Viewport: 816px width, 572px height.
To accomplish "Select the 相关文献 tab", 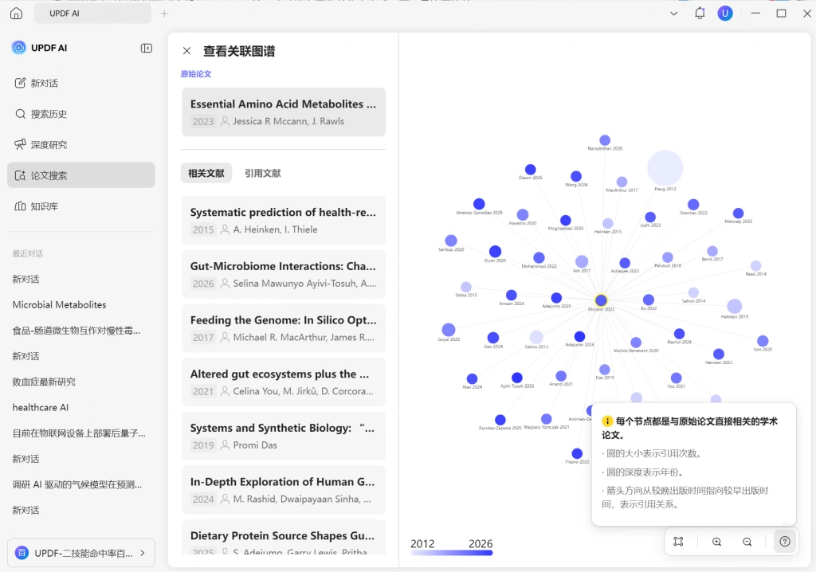I will coord(206,174).
